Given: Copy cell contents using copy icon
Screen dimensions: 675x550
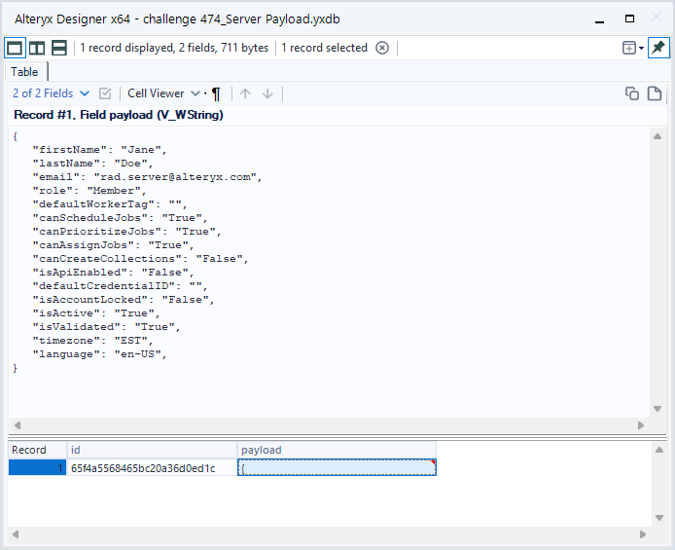Looking at the screenshot, I should 632,93.
